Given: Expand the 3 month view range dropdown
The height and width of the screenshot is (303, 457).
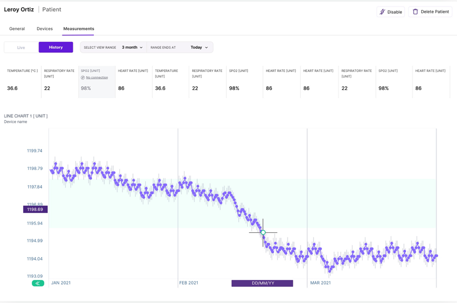Looking at the screenshot, I should pos(132,47).
